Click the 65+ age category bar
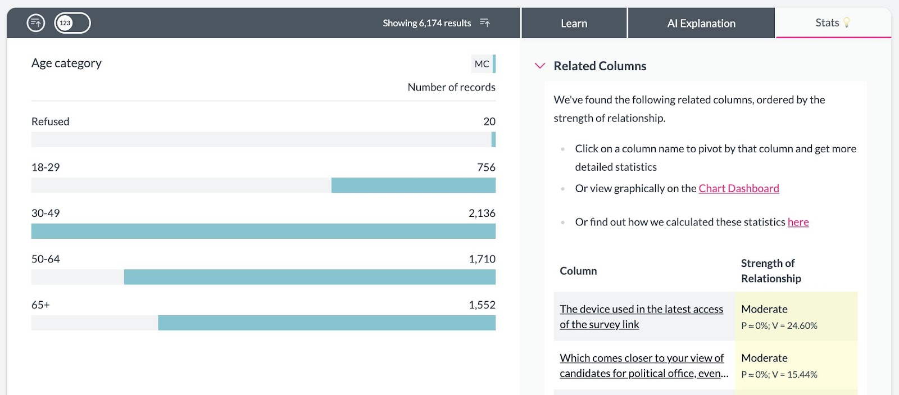The image size is (899, 395). pos(326,323)
